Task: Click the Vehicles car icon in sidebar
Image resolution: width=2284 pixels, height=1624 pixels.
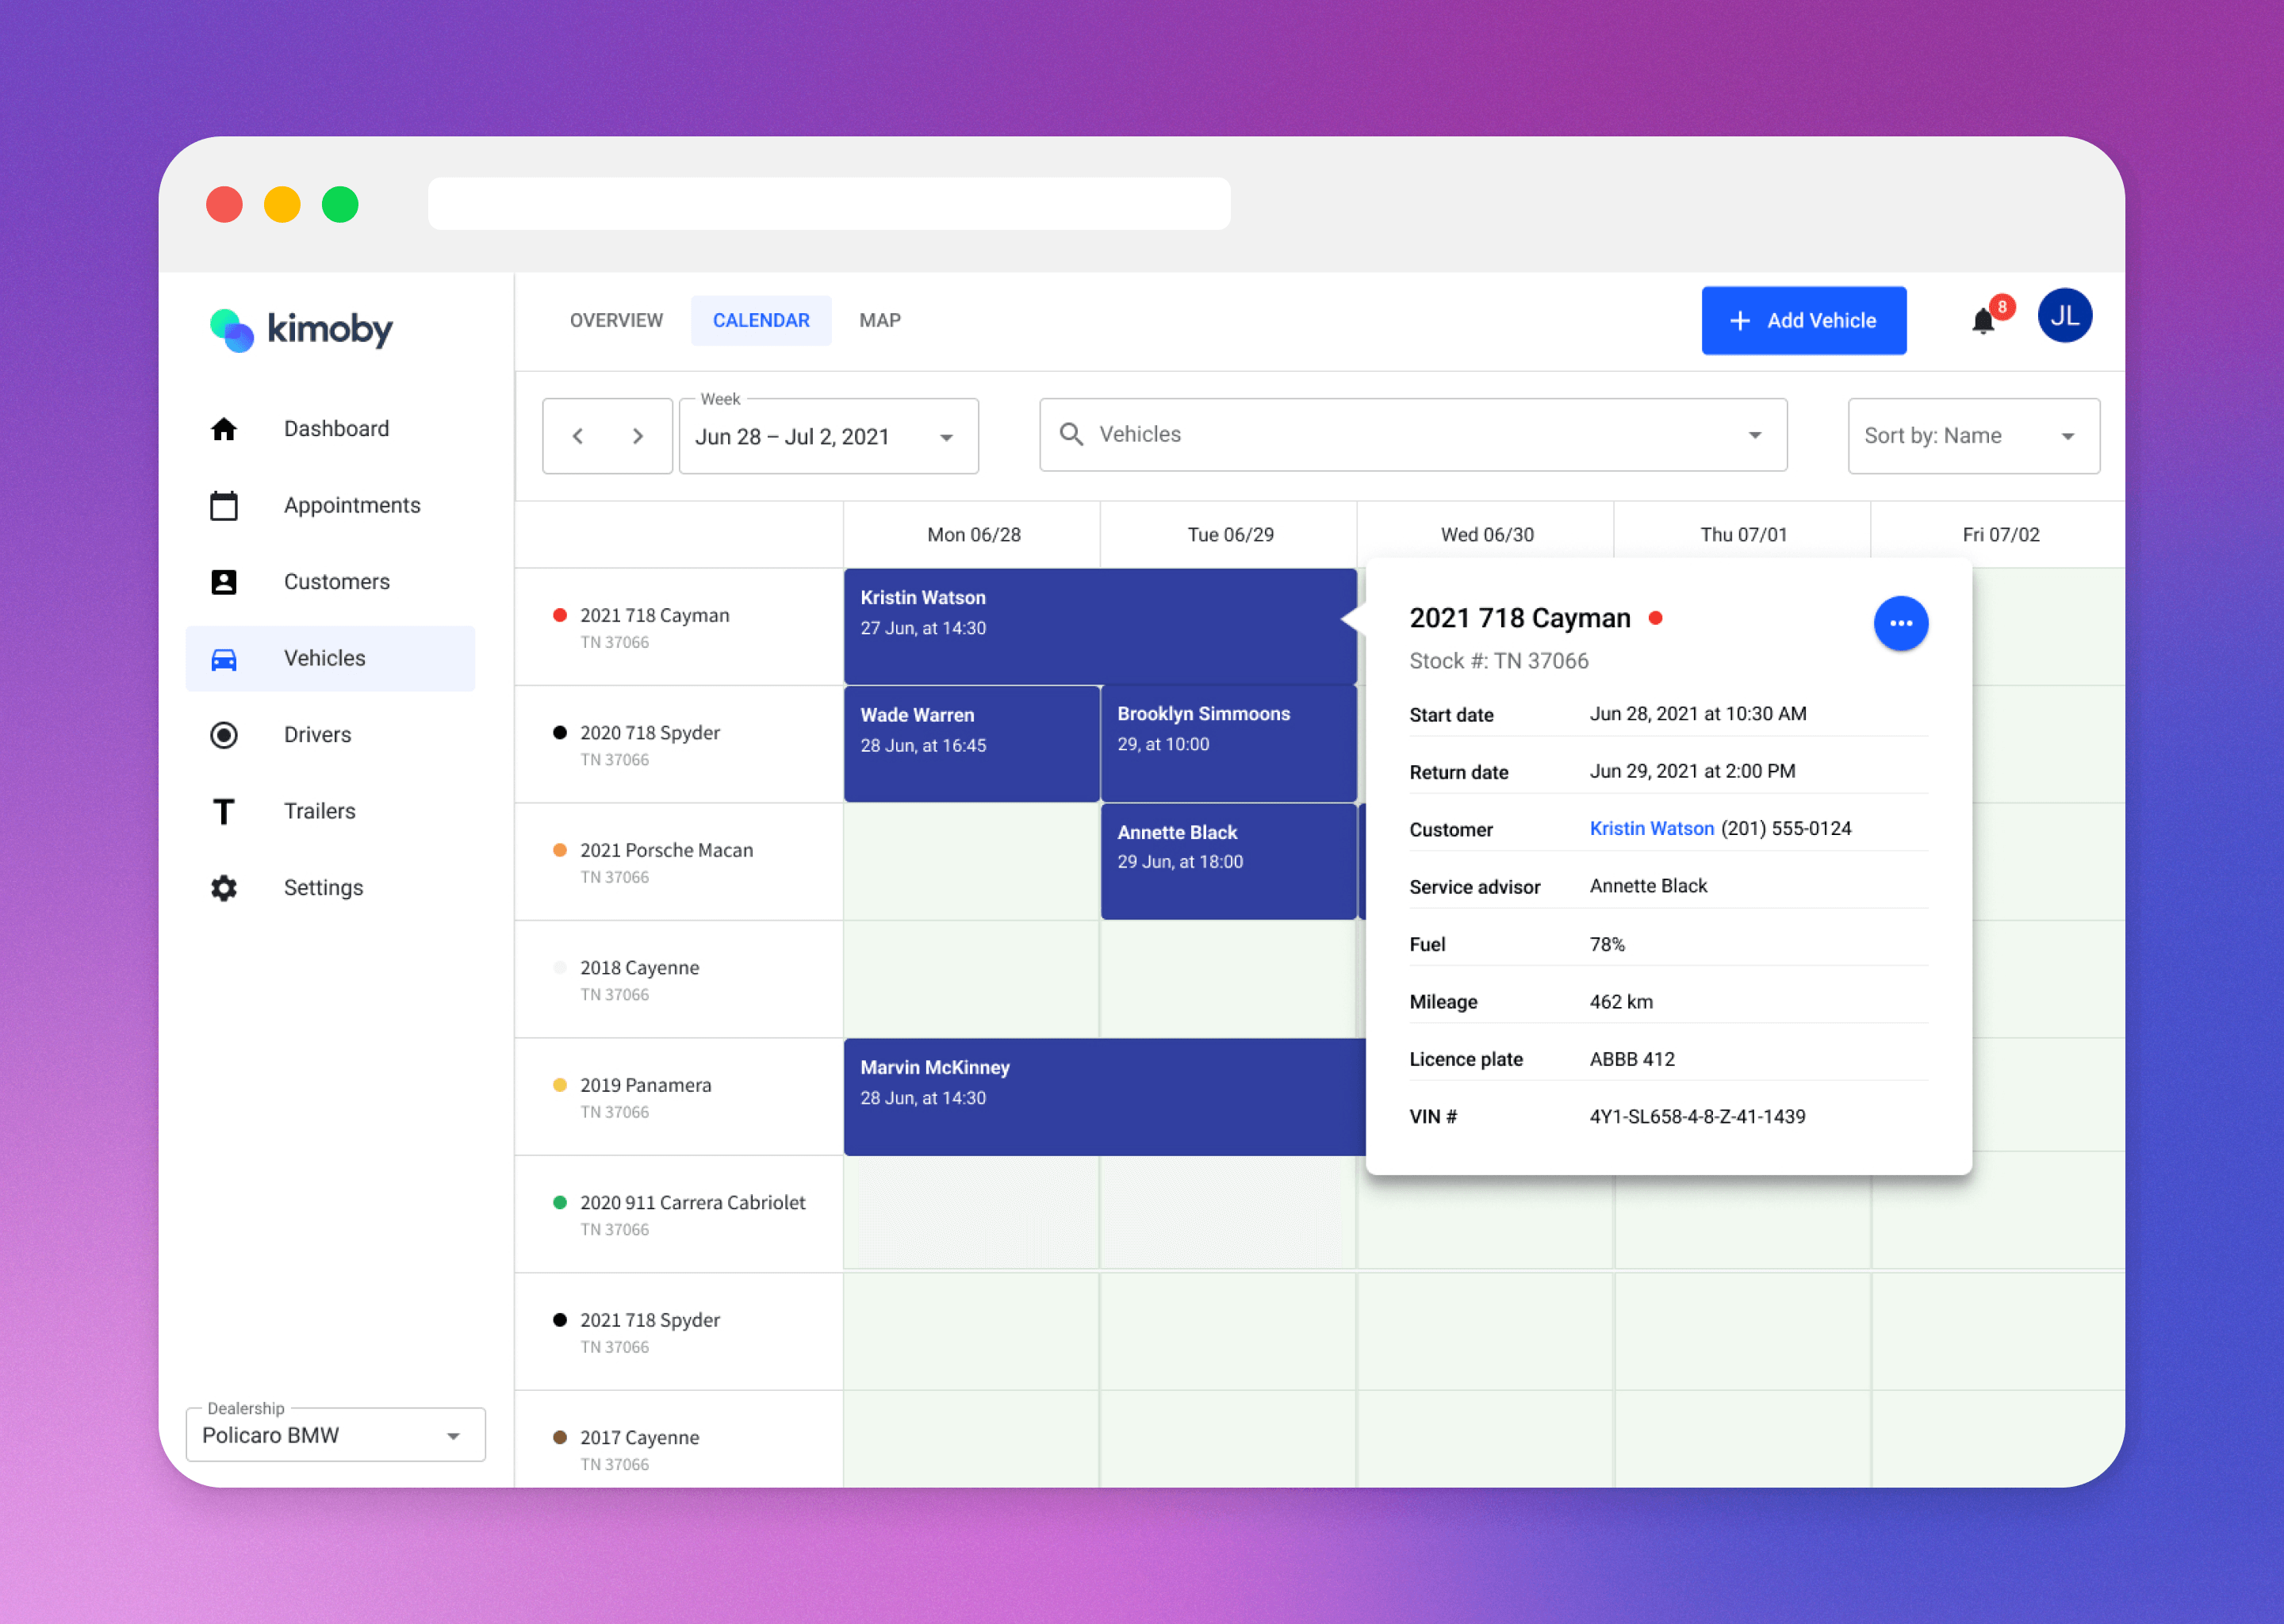Action: (x=224, y=658)
